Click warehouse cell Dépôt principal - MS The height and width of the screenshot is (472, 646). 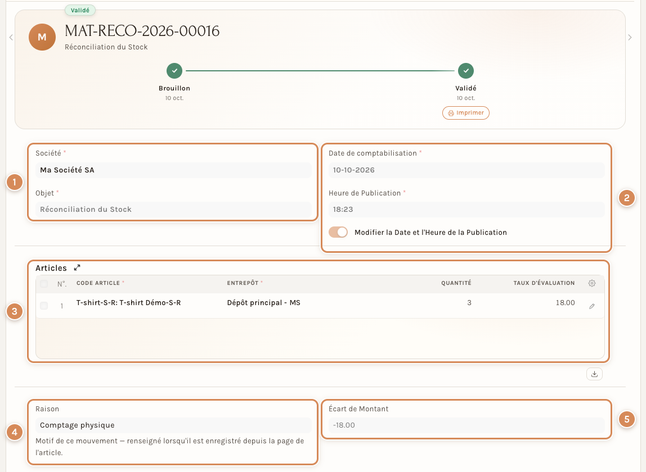click(x=264, y=303)
